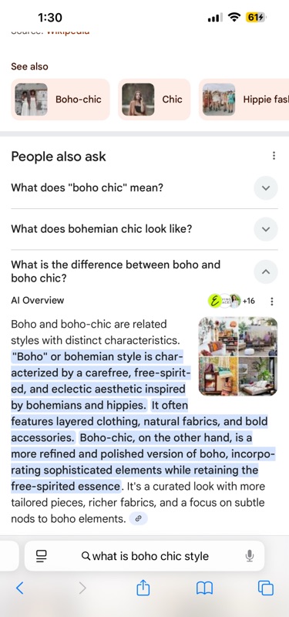The width and height of the screenshot is (289, 617).
Task: Open the Boho-chic See also card
Action: pos(60,99)
